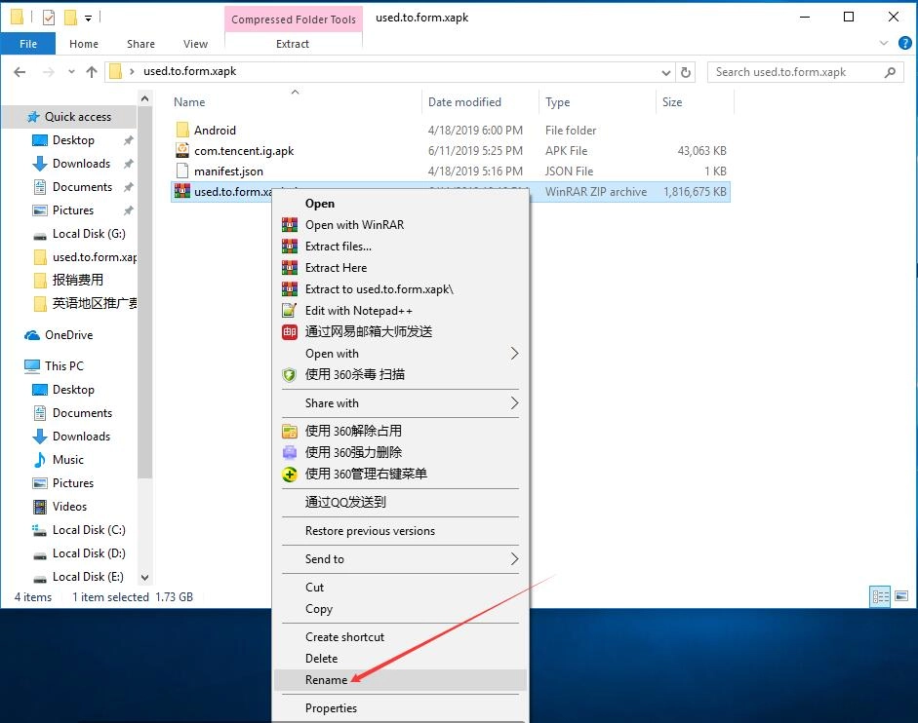Image resolution: width=918 pixels, height=723 pixels.
Task: Open the address bar history dropdown
Action: [x=666, y=72]
